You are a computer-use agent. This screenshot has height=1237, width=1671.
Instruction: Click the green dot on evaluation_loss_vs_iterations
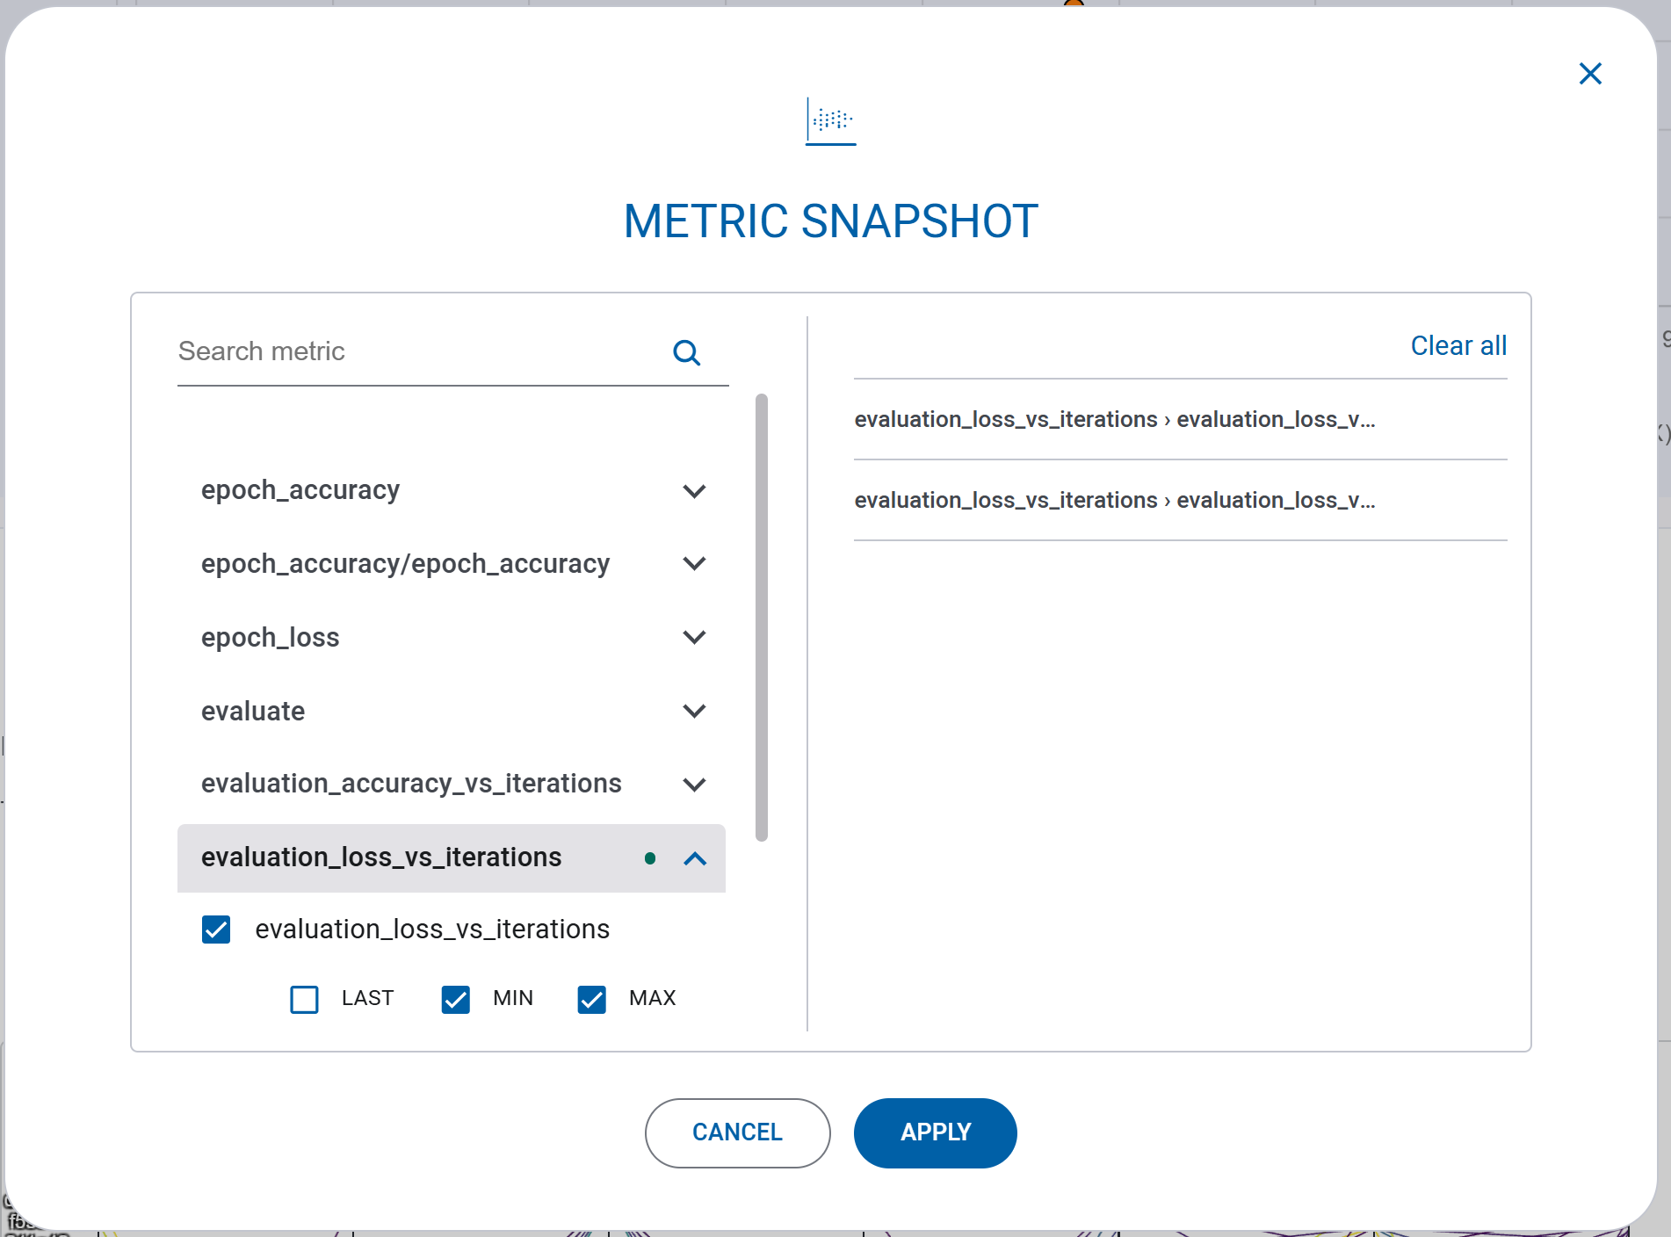[x=650, y=858]
